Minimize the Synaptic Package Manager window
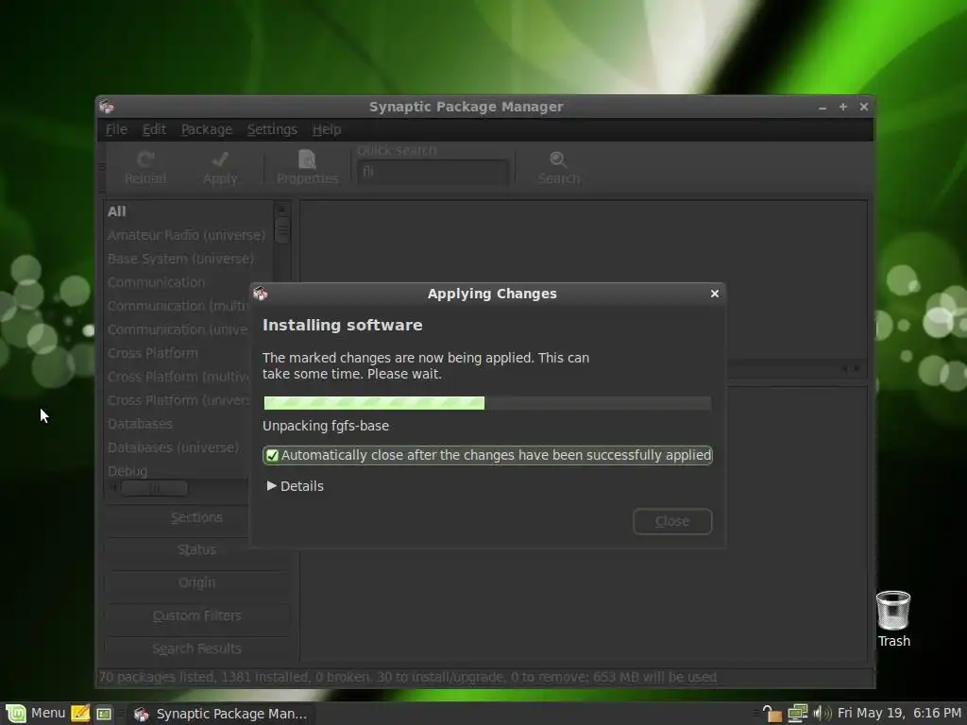The image size is (967, 725). (x=823, y=108)
